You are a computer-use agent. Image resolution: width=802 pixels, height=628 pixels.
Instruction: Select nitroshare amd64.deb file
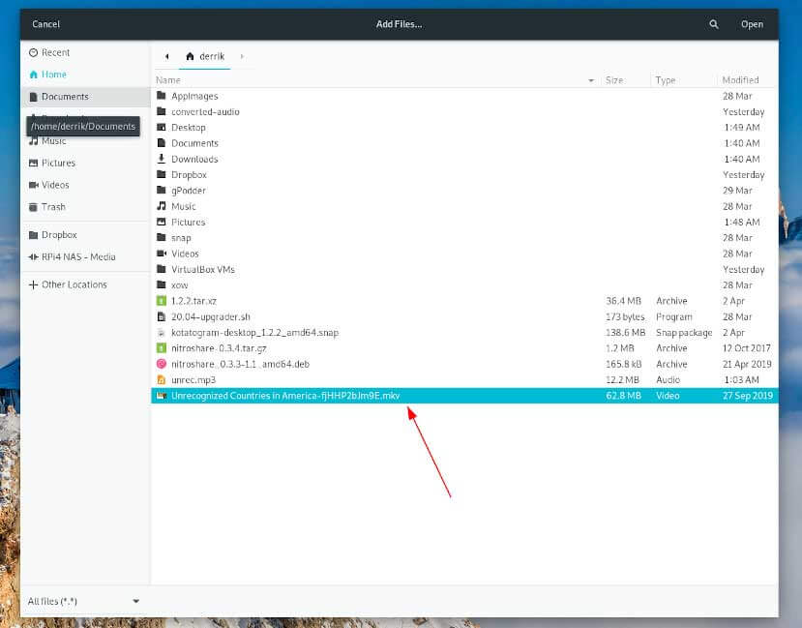(x=464, y=364)
